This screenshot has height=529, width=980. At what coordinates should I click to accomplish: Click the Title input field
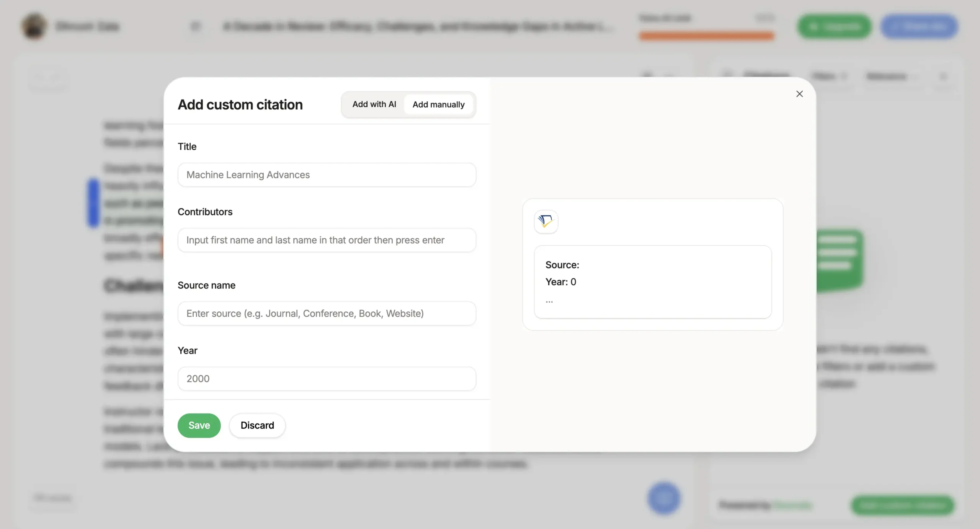coord(327,175)
